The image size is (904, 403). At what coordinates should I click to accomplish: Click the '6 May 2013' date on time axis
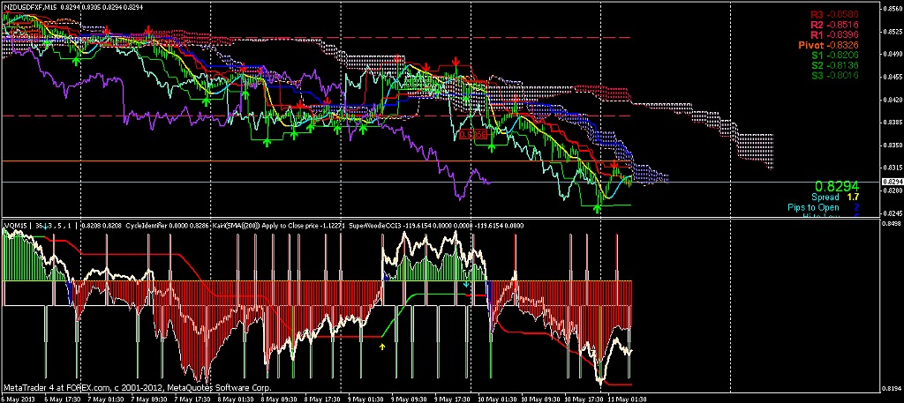coord(19,398)
